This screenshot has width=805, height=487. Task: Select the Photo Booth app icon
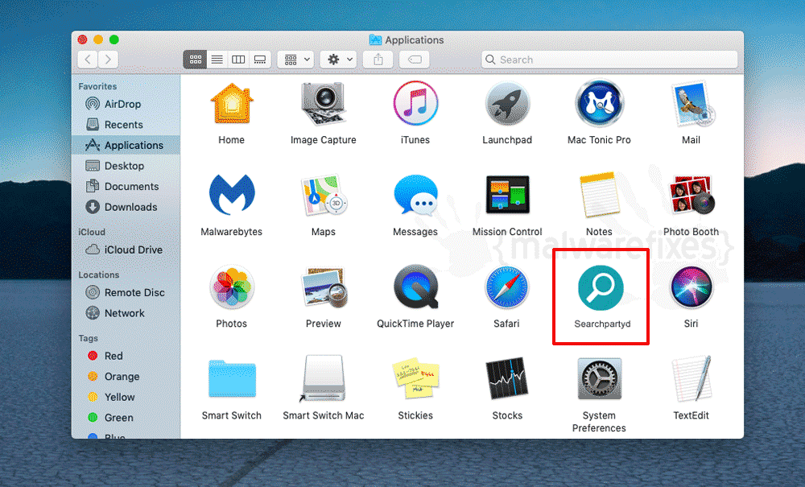691,195
